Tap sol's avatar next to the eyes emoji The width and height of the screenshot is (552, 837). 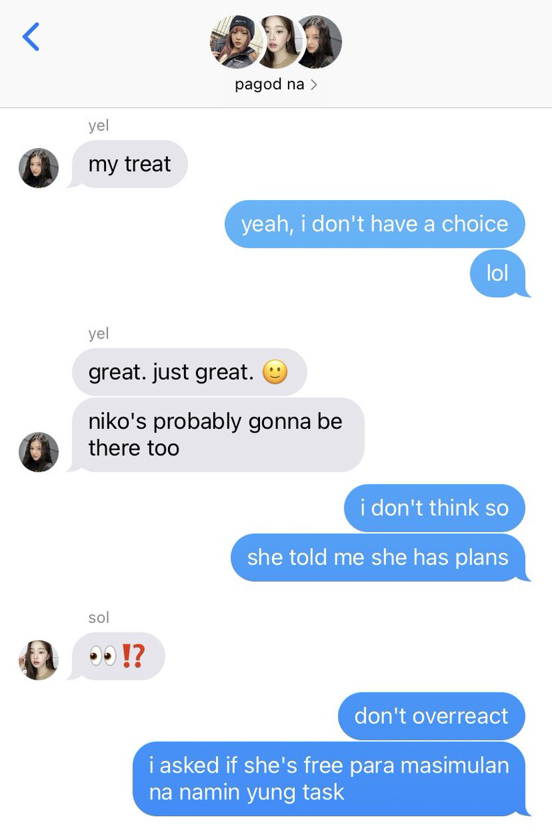point(38,660)
